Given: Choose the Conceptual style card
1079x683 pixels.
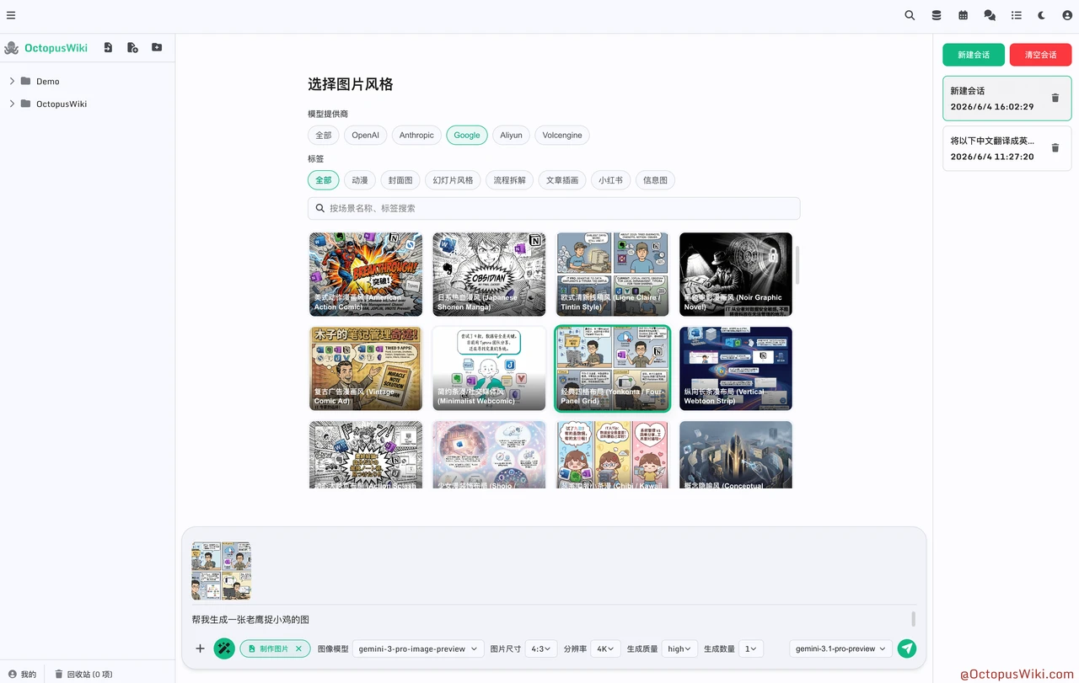Looking at the screenshot, I should pos(736,455).
